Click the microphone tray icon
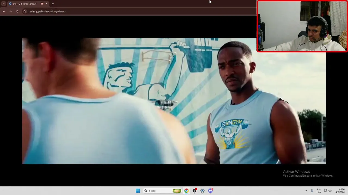 pyautogui.click(x=312, y=191)
